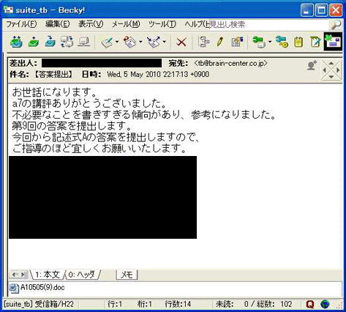Switch to the 0: ヘッダ tab
Image resolution: width=346 pixels, height=312 pixels.
(x=82, y=275)
